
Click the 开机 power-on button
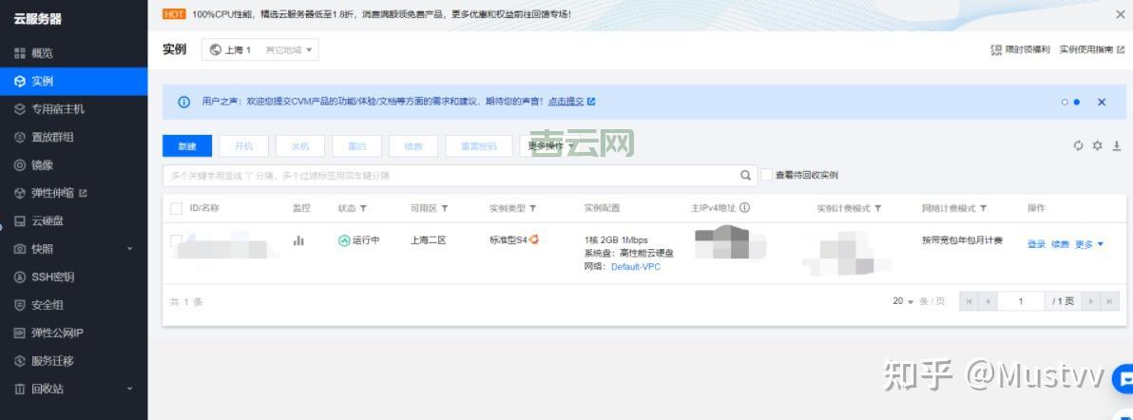point(244,146)
